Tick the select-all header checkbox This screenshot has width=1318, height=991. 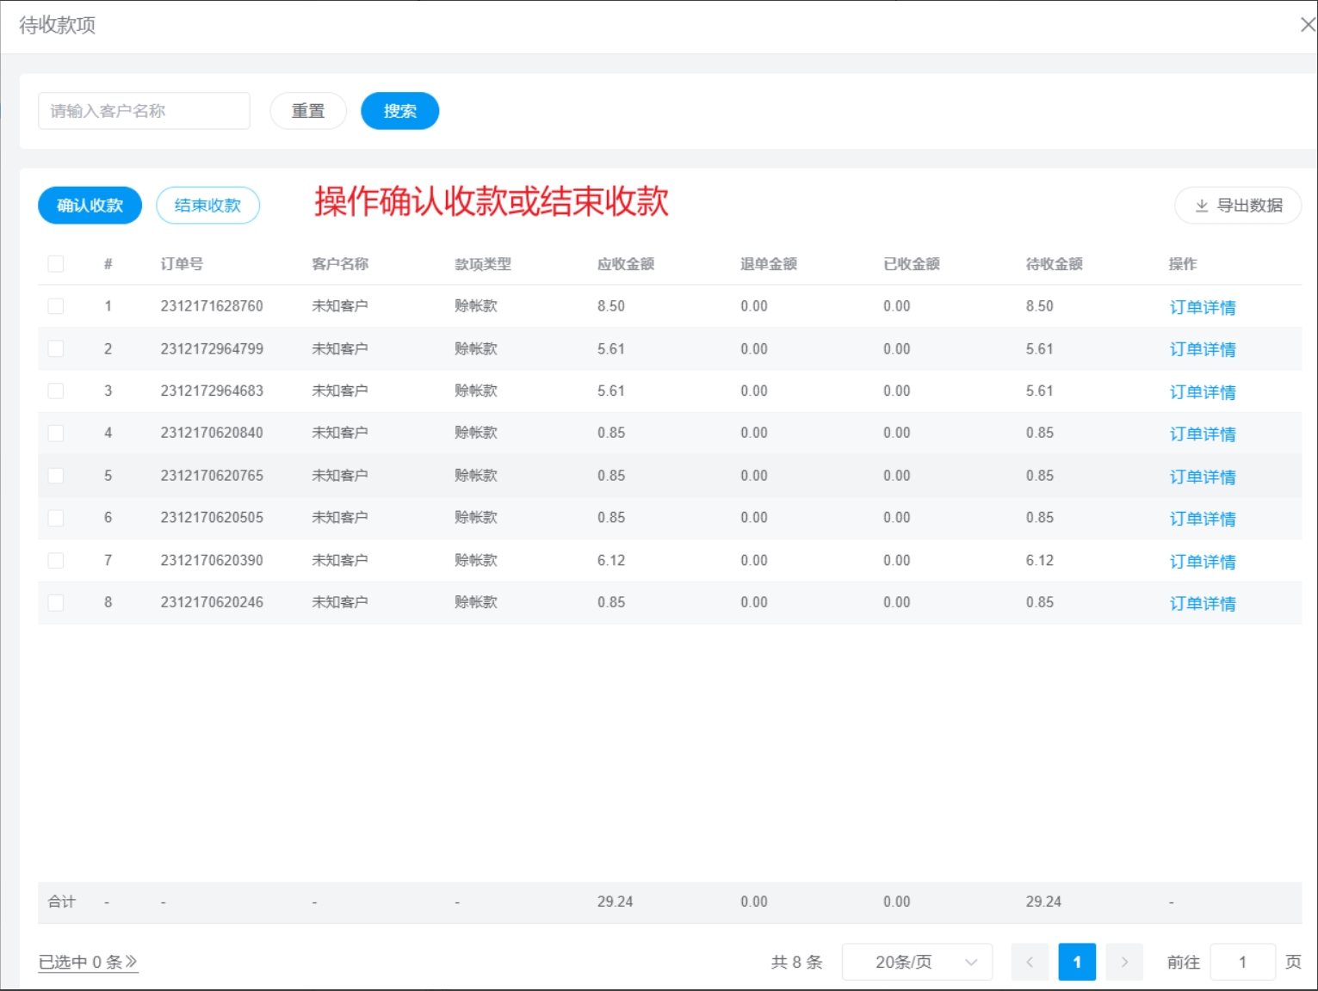click(x=56, y=264)
